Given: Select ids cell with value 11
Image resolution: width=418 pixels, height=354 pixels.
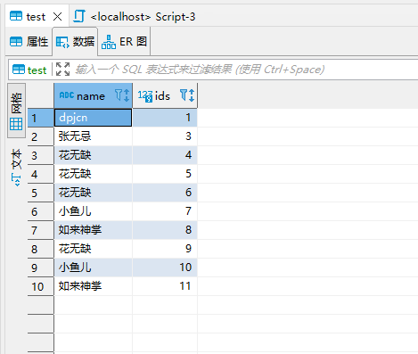Looking at the screenshot, I should point(165,286).
